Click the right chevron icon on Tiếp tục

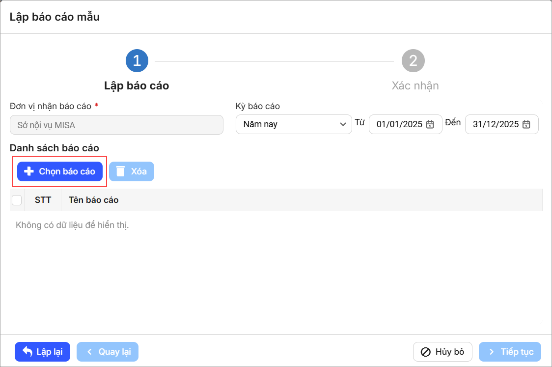coord(491,352)
